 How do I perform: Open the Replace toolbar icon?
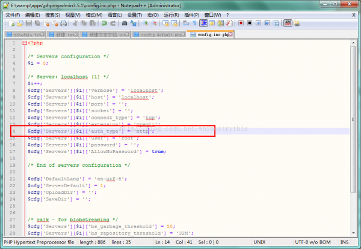coord(134,23)
